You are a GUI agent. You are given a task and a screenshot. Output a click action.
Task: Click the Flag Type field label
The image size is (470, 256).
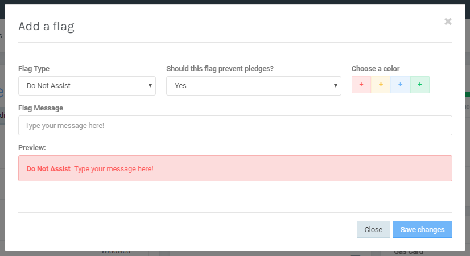[x=34, y=69]
